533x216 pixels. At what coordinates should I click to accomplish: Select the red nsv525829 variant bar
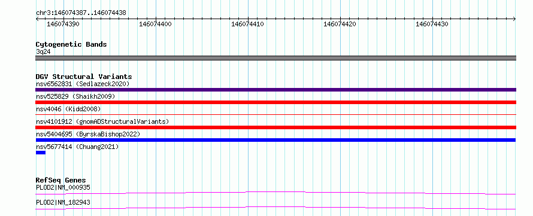[x=275, y=102]
